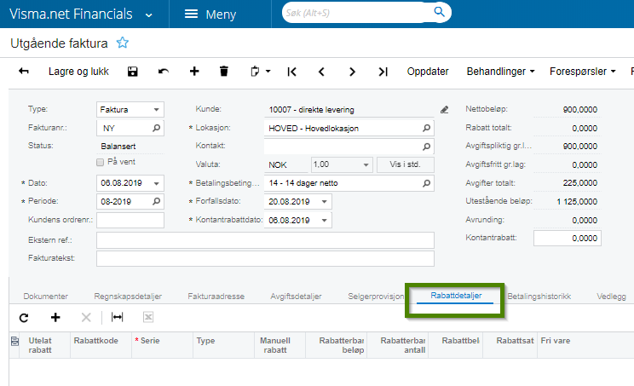
Task: Expand the Dato date picker
Action: point(157,183)
